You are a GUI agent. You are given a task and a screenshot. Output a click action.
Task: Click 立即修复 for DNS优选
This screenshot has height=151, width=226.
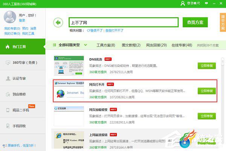pos(207,66)
